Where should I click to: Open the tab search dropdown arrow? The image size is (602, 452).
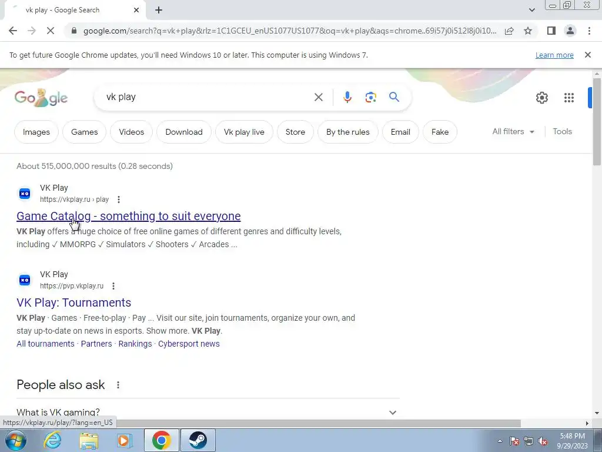(531, 10)
